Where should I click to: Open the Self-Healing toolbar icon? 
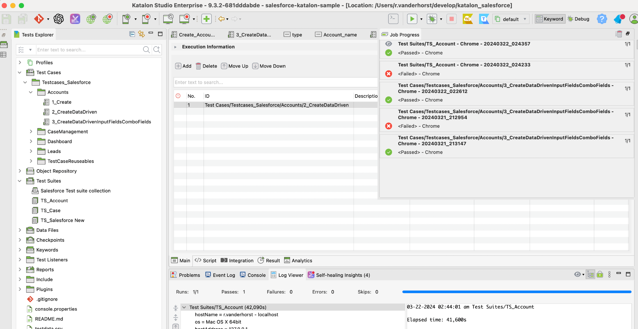tap(75, 19)
